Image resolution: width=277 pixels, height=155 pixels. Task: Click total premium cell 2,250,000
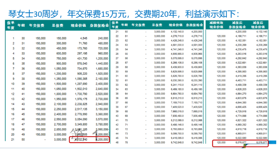(60, 109)
